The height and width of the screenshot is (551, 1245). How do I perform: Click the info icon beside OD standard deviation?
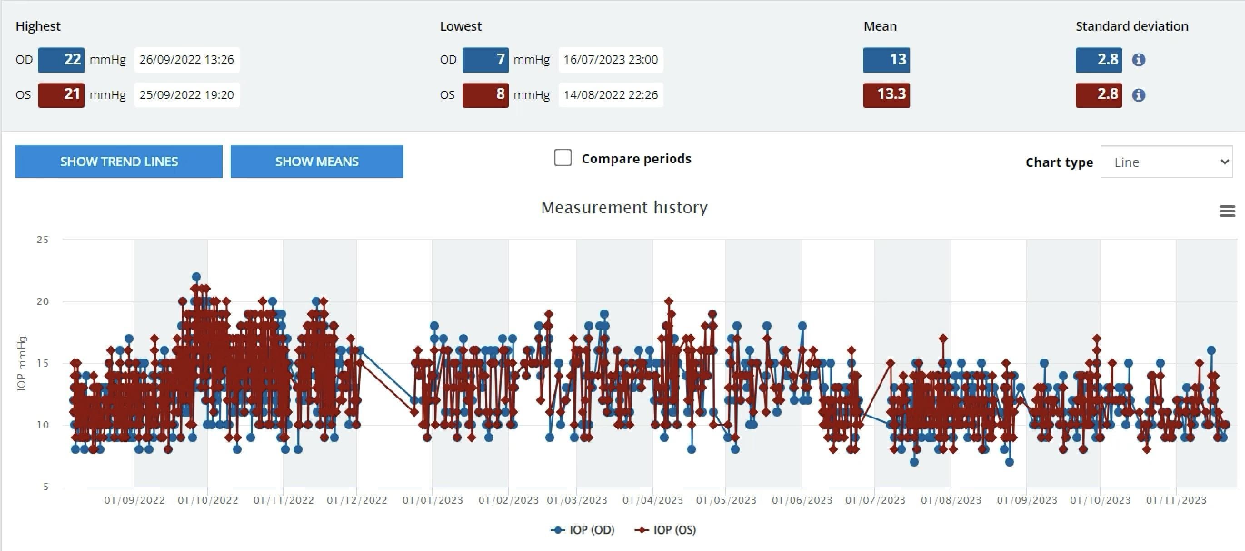click(1139, 59)
